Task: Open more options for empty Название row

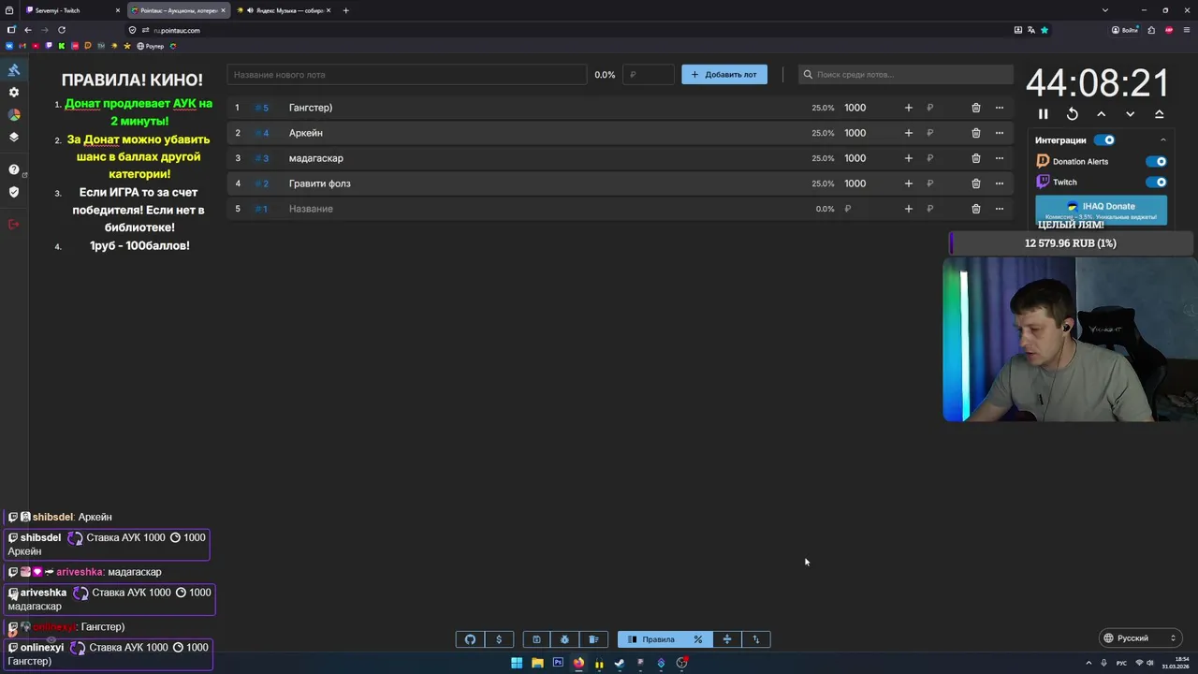Action: tap(1000, 209)
